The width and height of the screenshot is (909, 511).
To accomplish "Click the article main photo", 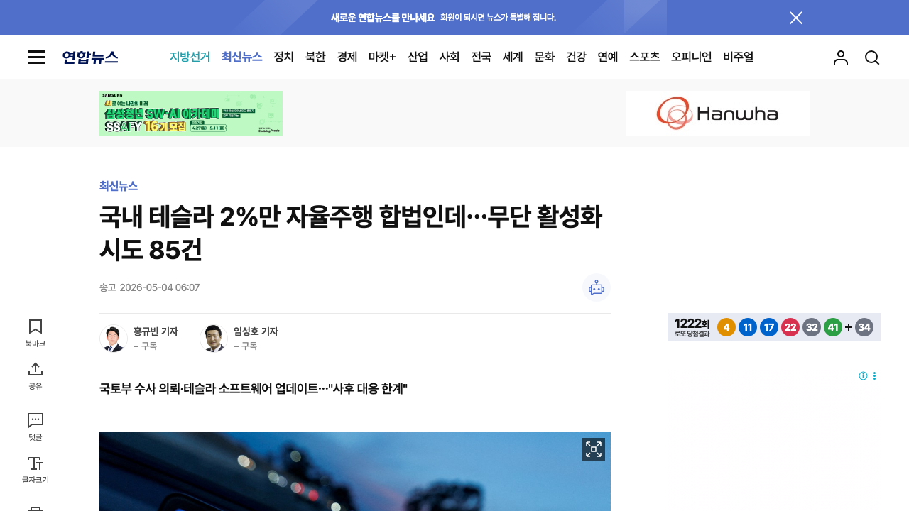I will (355, 472).
